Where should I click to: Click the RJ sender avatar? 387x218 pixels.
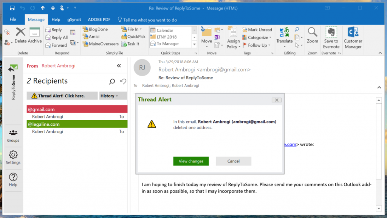(142, 68)
